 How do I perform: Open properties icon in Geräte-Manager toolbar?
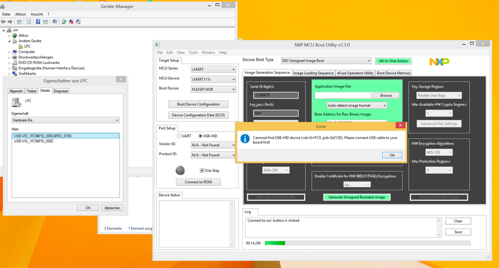click(28, 21)
